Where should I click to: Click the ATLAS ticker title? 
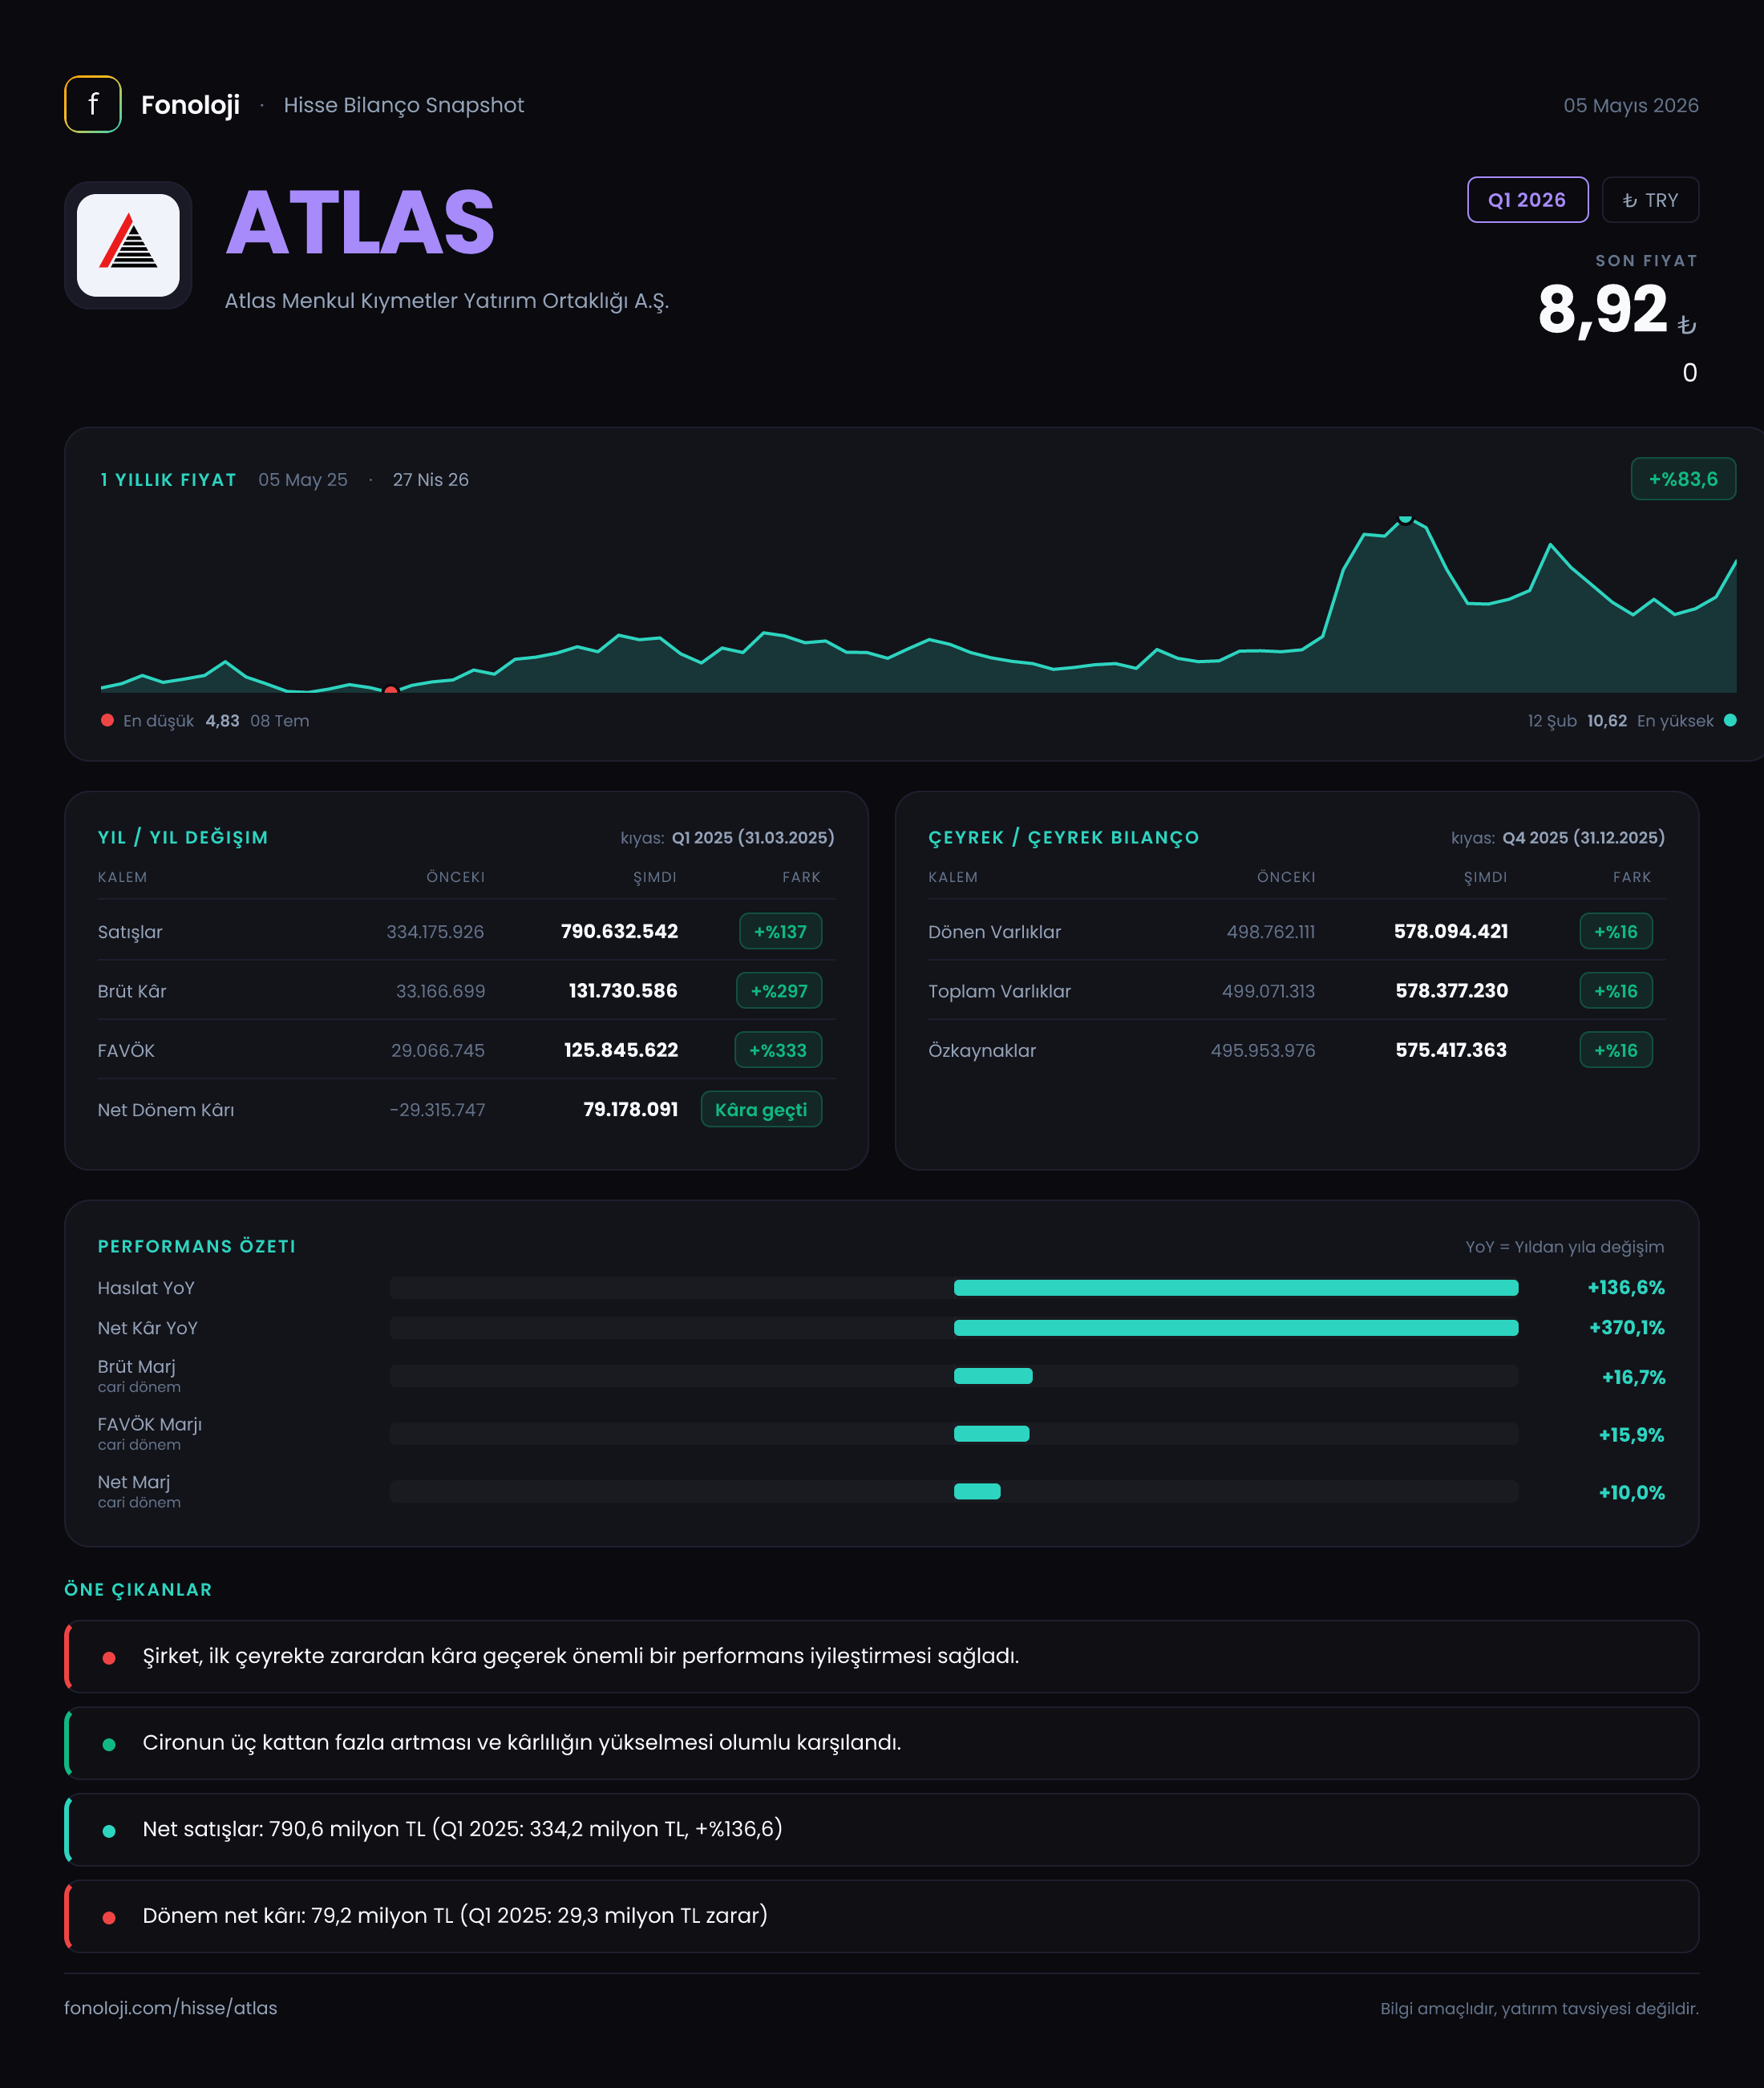[360, 223]
